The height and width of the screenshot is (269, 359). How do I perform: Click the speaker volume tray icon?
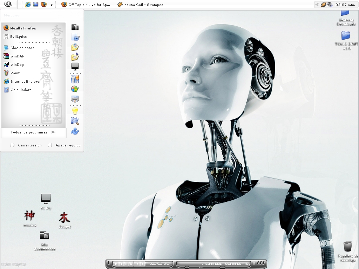coord(330,4)
